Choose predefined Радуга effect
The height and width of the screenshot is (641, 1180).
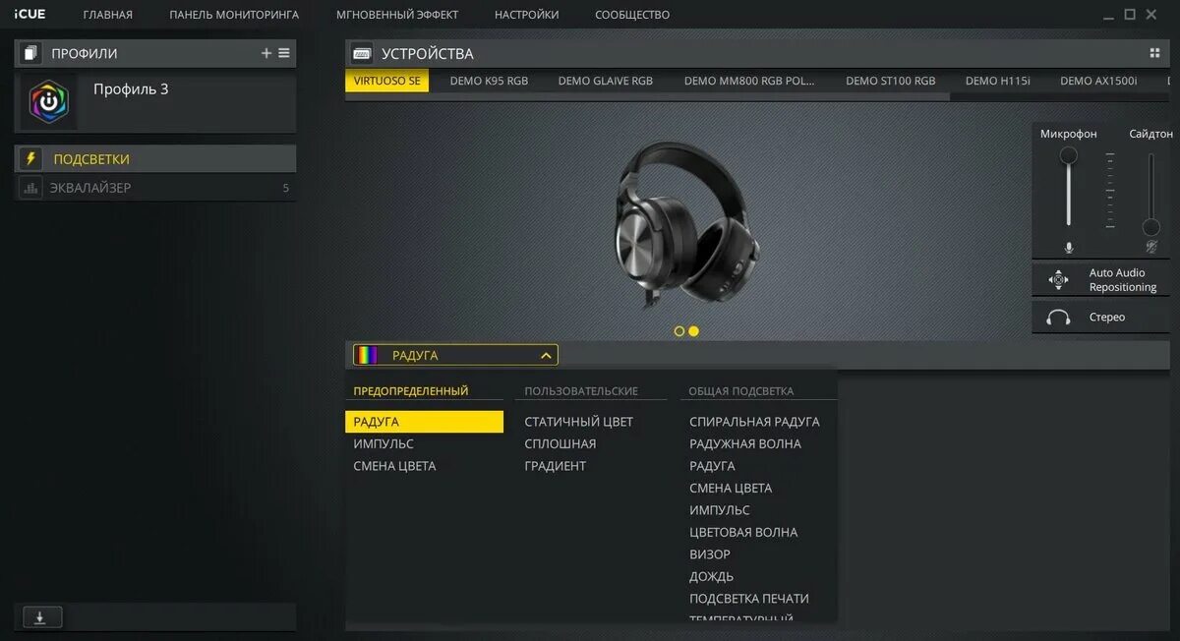pos(424,422)
